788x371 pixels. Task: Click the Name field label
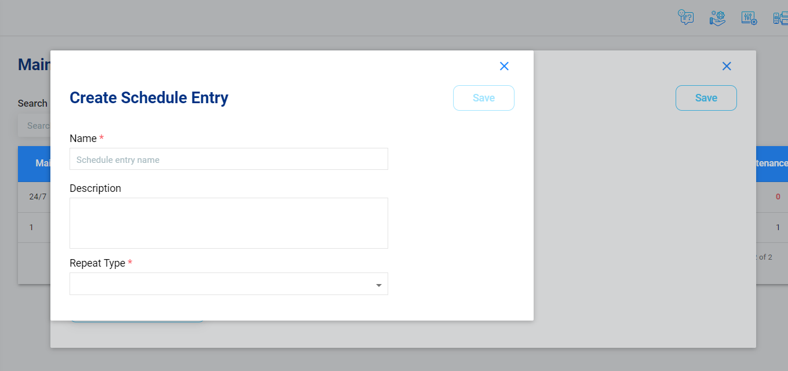pyautogui.click(x=83, y=138)
